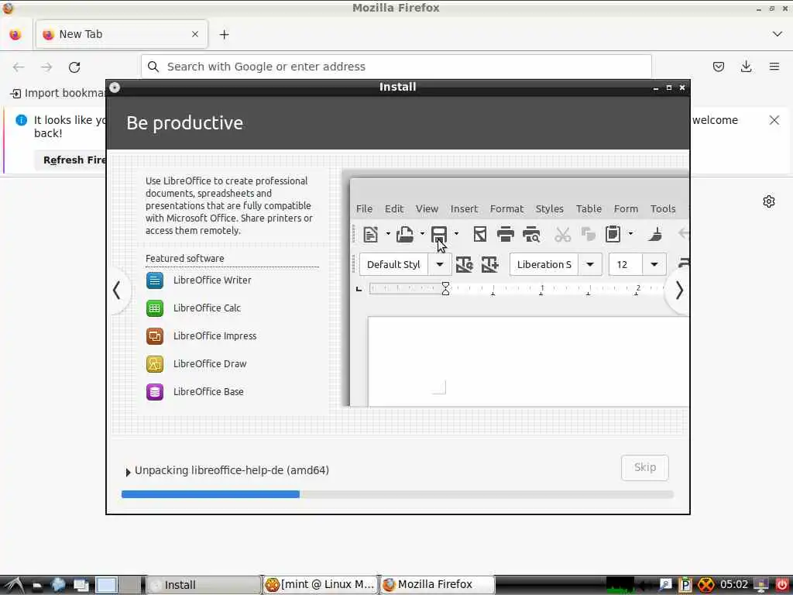
Task: Open Firefox list all tabs dropdown
Action: click(778, 34)
